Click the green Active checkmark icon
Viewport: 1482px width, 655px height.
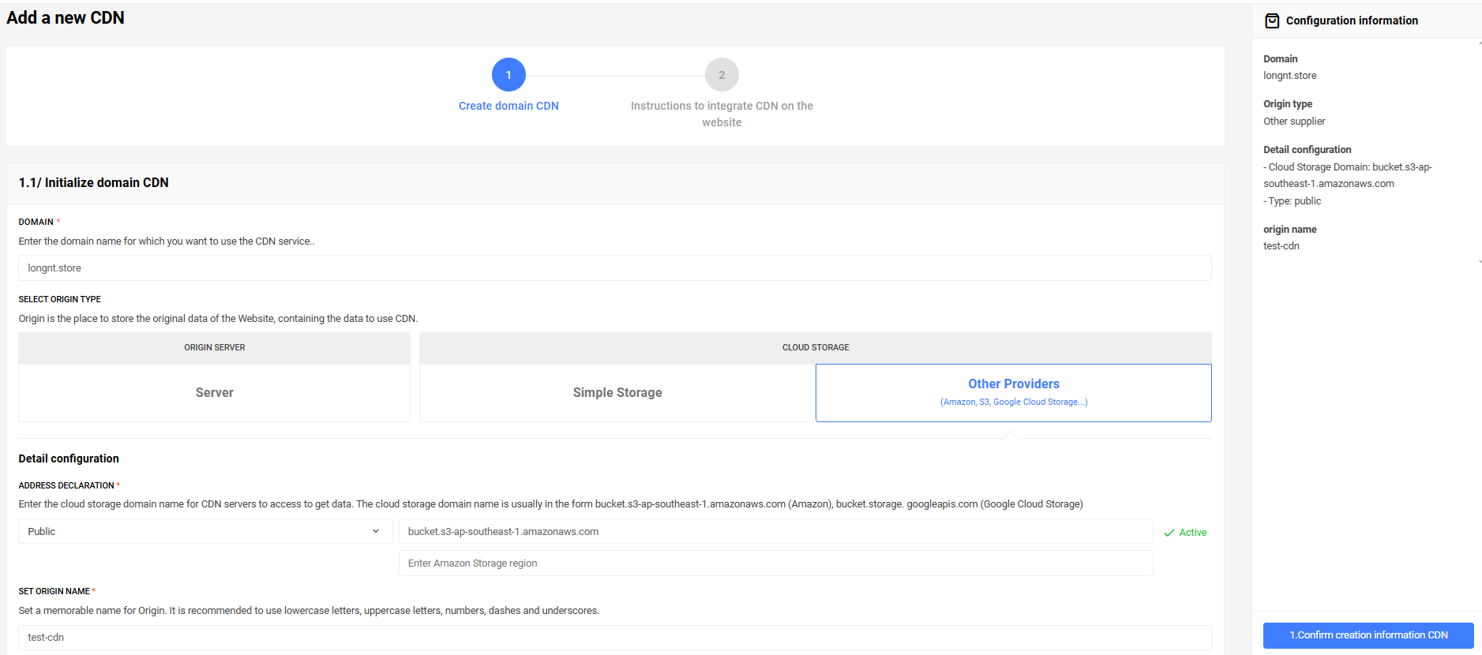click(x=1169, y=533)
